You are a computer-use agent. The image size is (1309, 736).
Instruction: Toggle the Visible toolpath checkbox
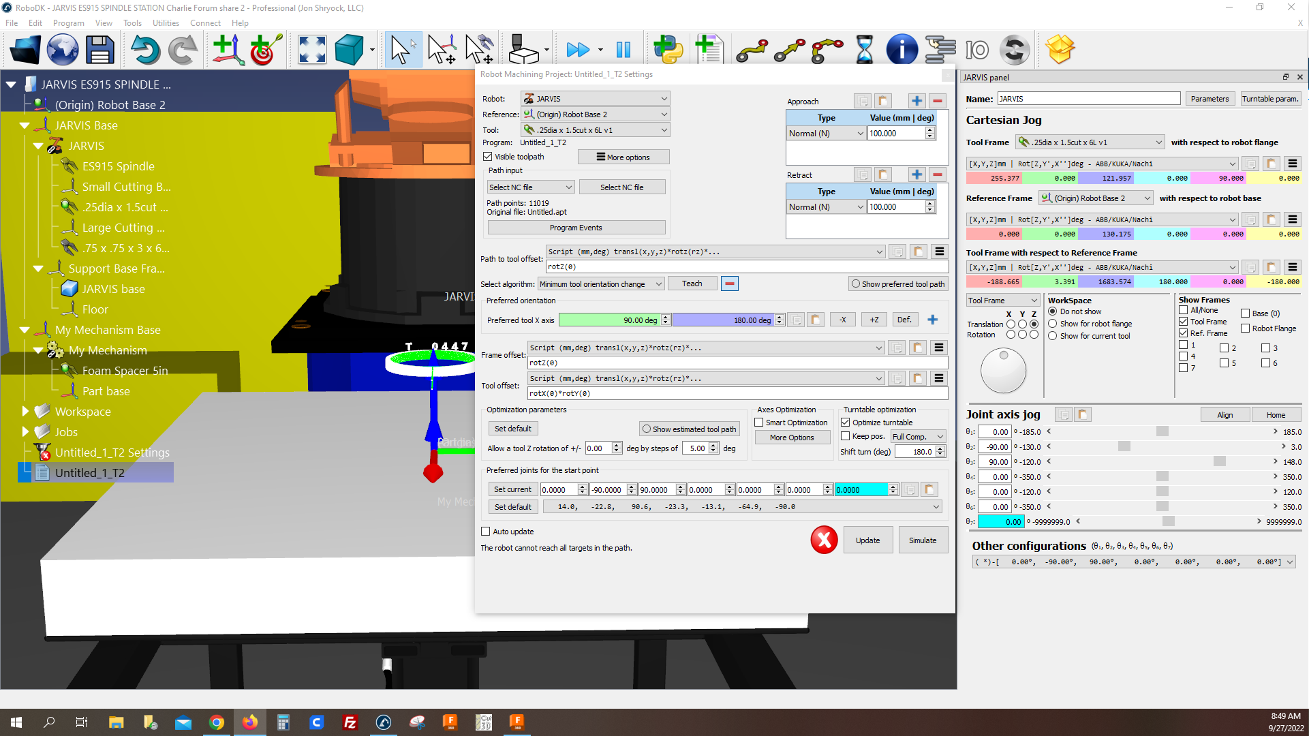[488, 157]
